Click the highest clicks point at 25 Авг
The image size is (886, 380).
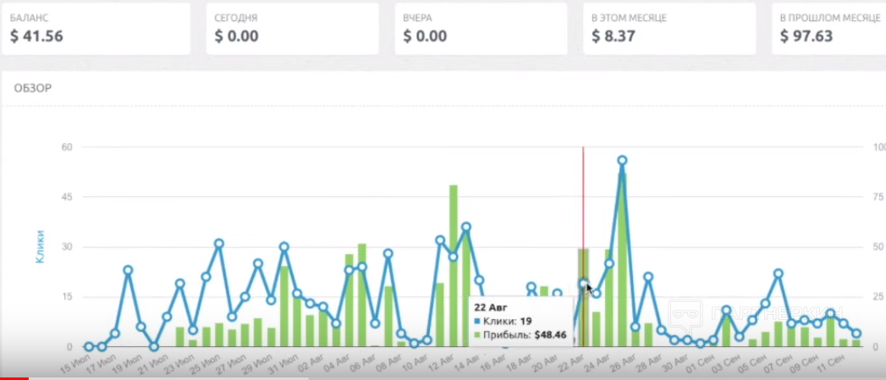pyautogui.click(x=622, y=160)
